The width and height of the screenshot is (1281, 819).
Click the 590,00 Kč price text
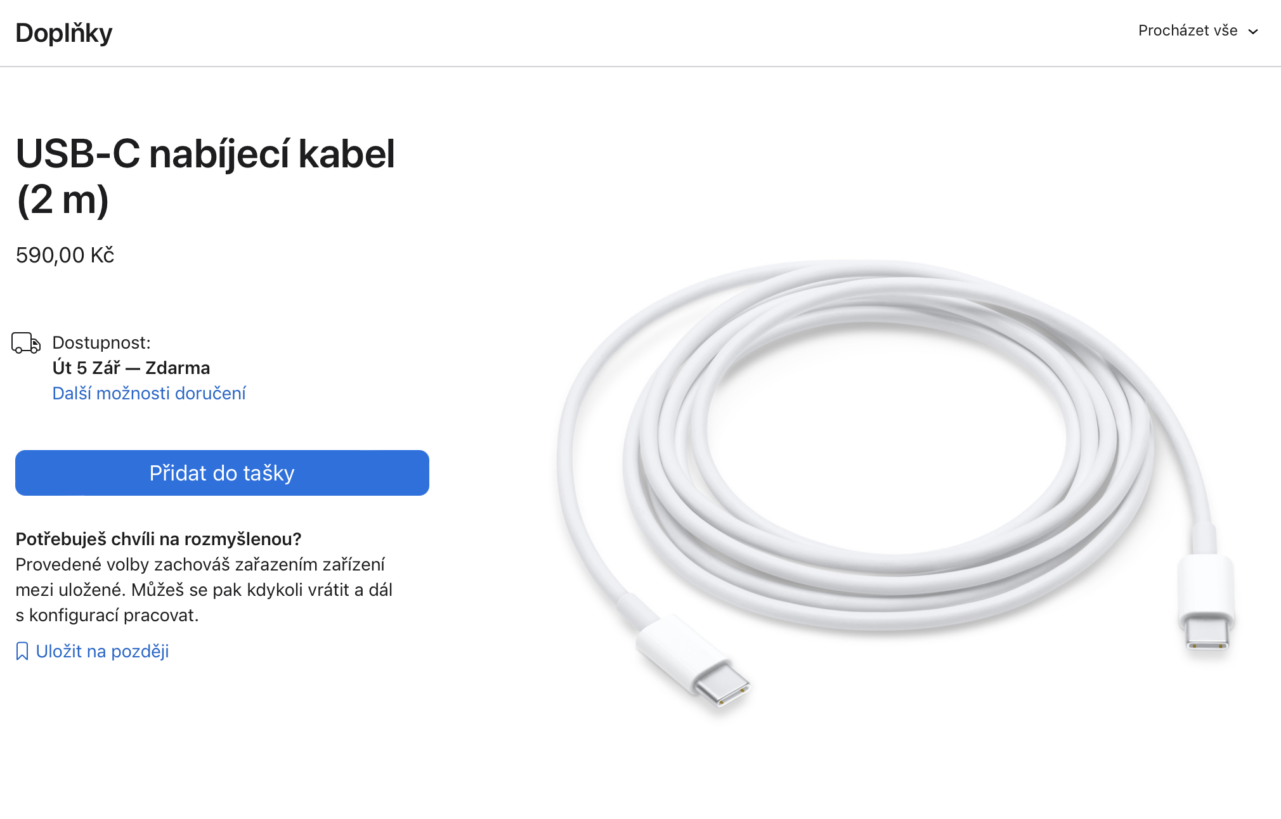[65, 255]
